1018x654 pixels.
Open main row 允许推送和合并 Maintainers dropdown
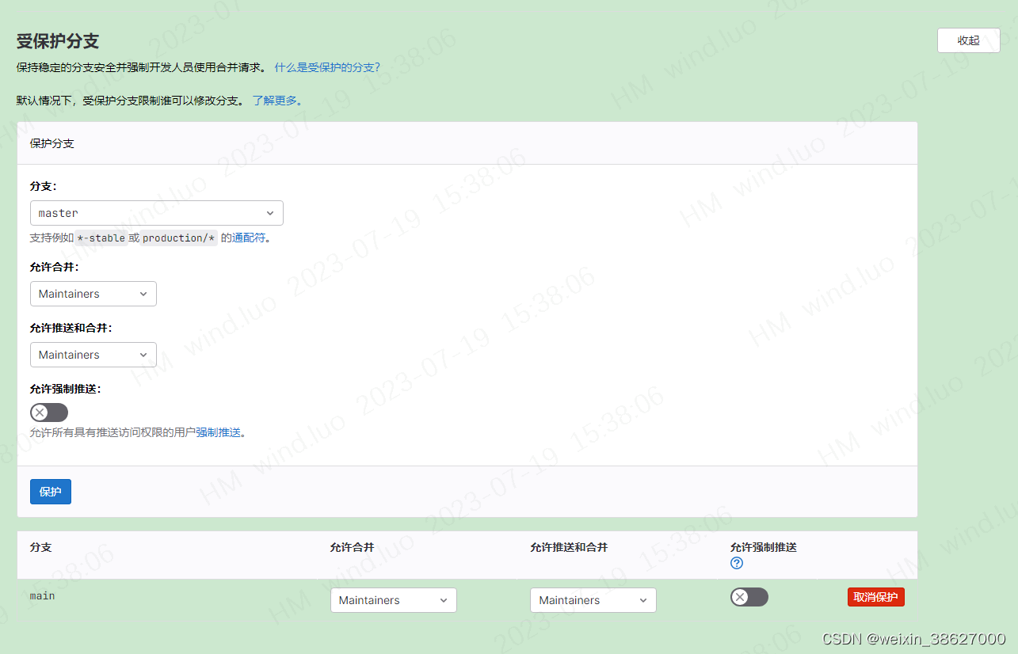tap(593, 600)
